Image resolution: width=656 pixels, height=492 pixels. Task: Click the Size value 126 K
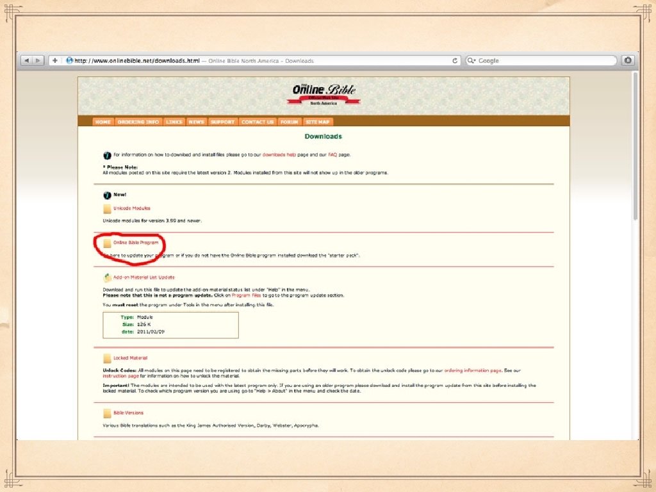(144, 325)
